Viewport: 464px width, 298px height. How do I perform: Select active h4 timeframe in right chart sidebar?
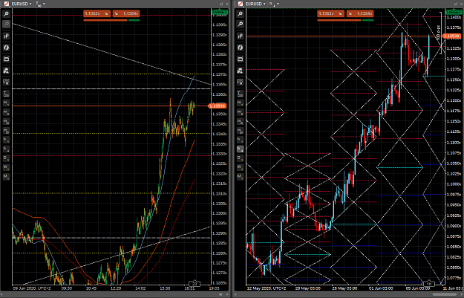(241, 149)
